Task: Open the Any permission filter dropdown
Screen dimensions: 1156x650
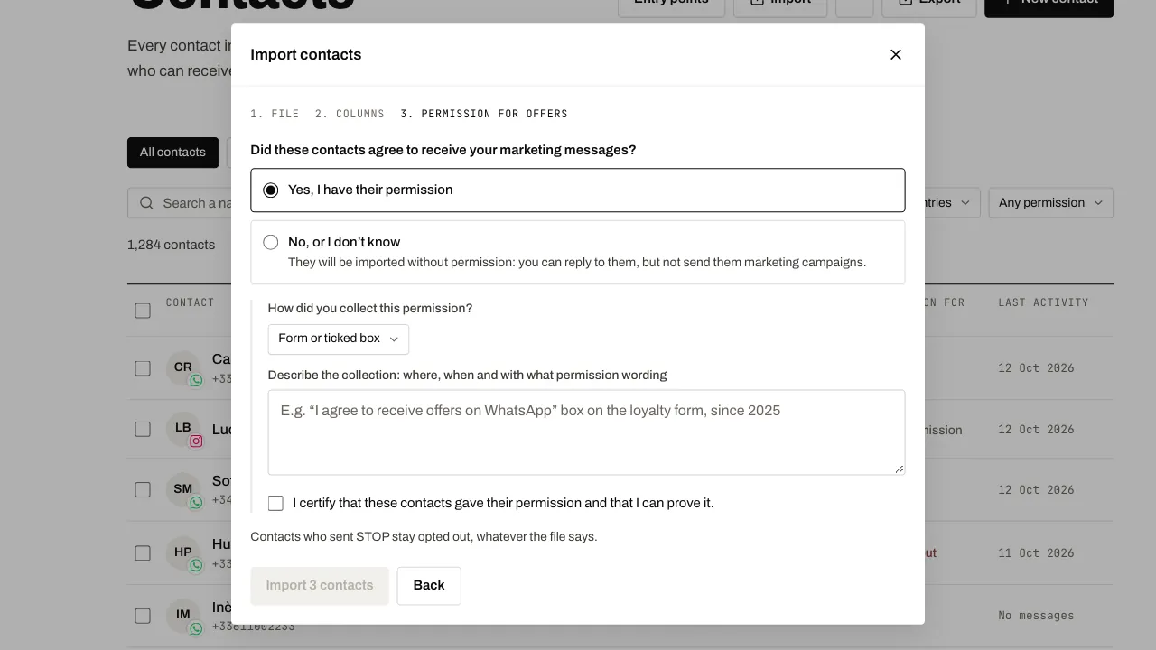Action: [1051, 203]
